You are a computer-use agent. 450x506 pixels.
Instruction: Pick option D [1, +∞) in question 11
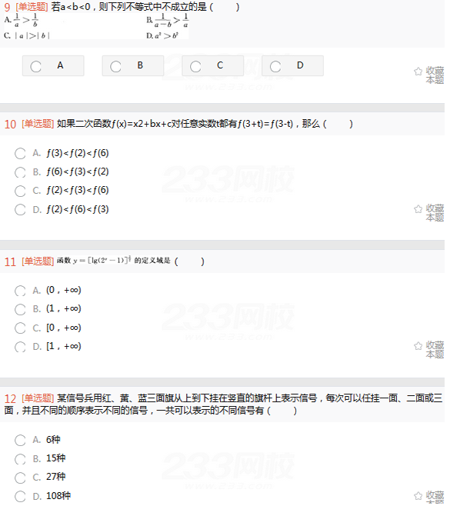[x=20, y=348]
